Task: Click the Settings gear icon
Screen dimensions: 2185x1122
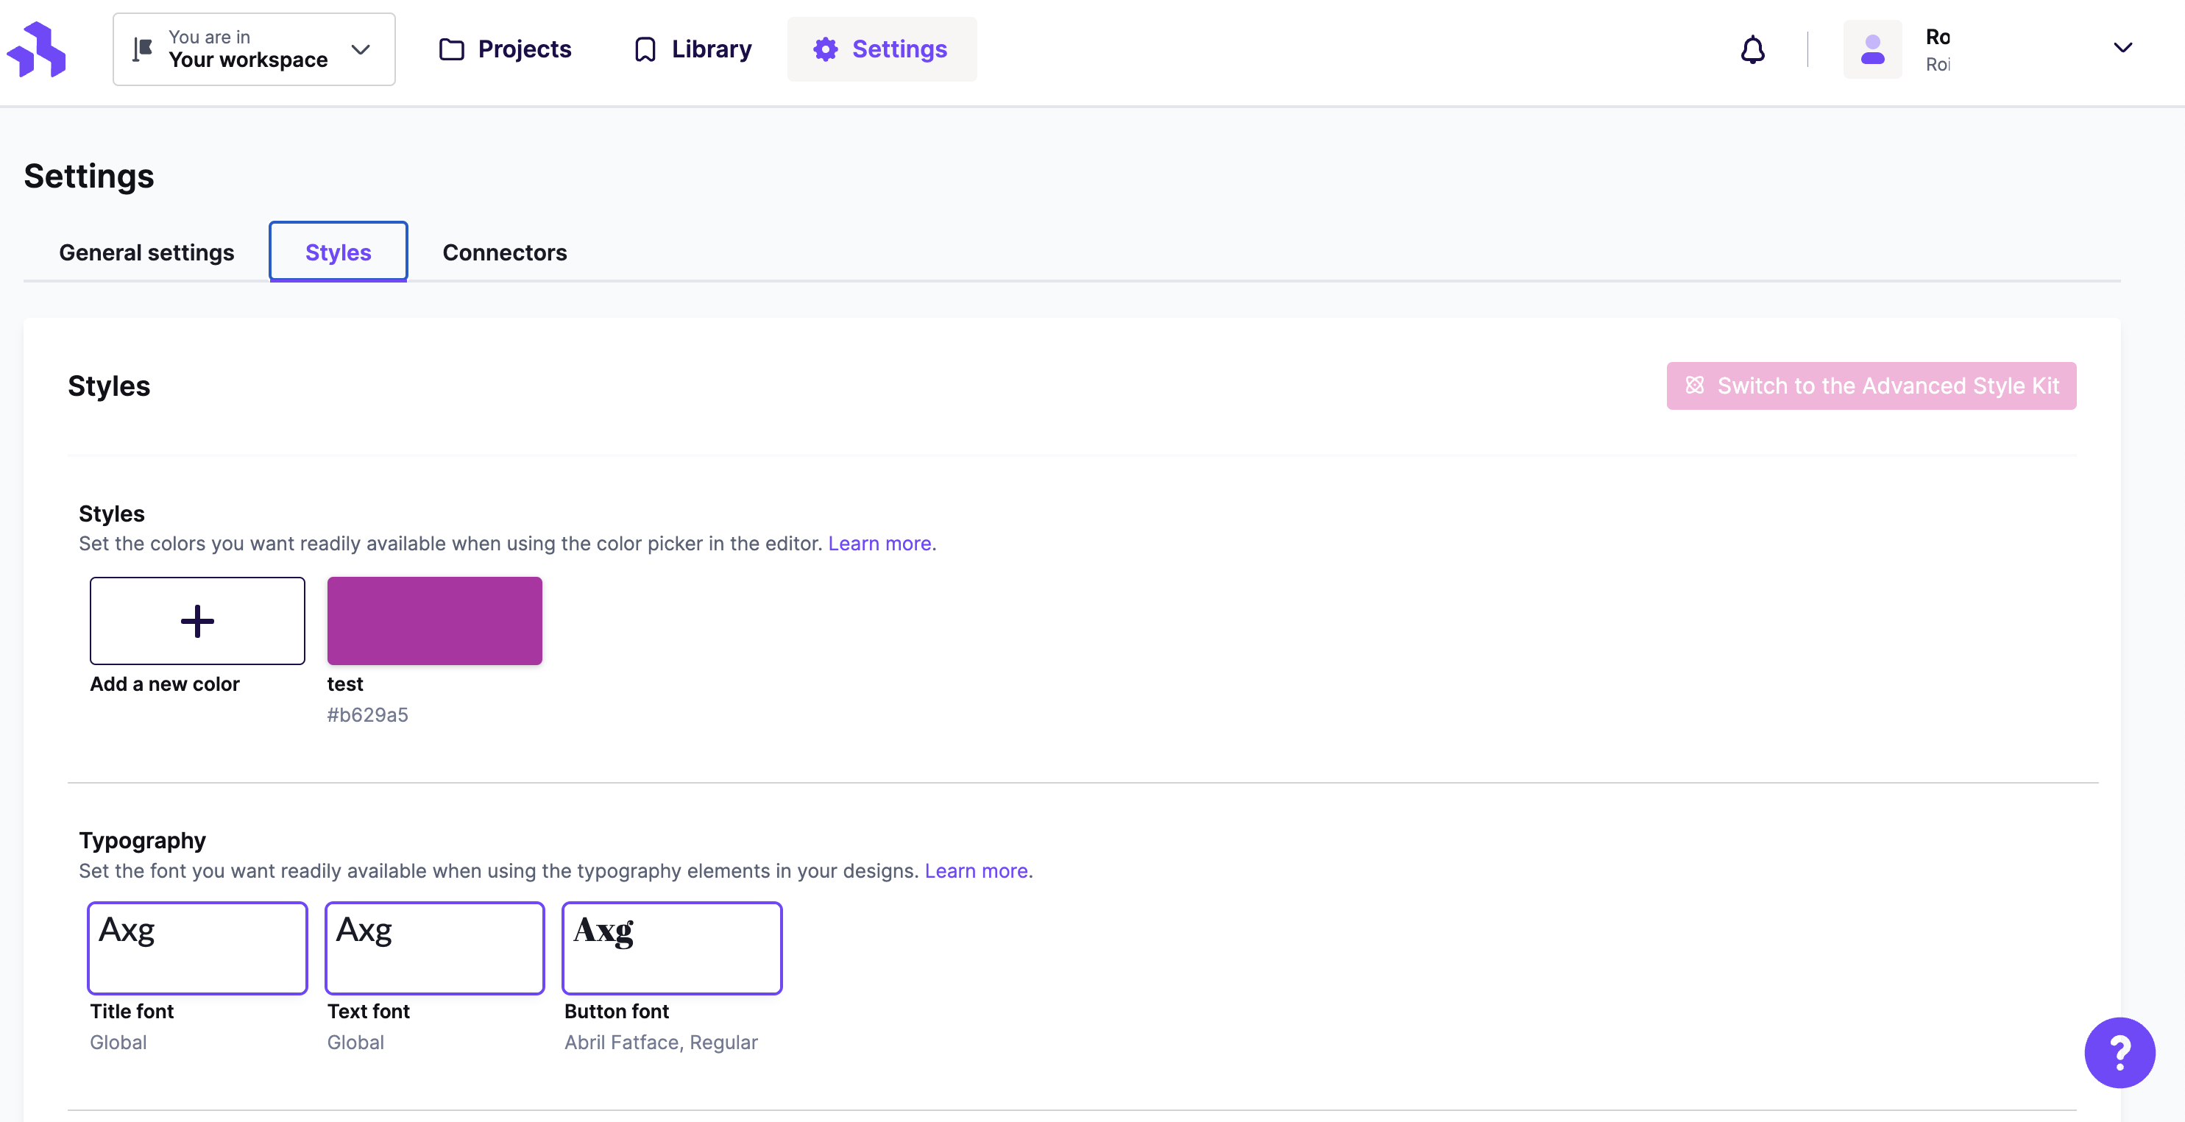Action: pos(825,49)
